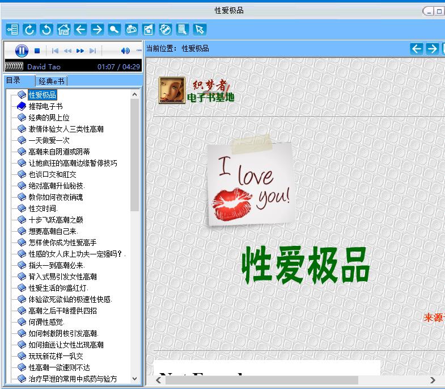Click the 织梦者 电子书基地 logo

(x=210, y=91)
